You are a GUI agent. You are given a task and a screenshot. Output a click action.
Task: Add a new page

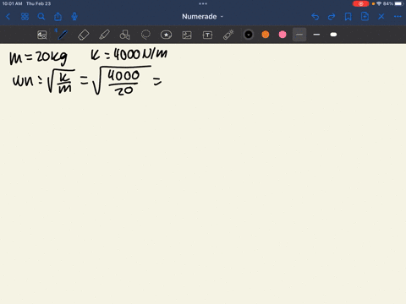[x=365, y=17]
